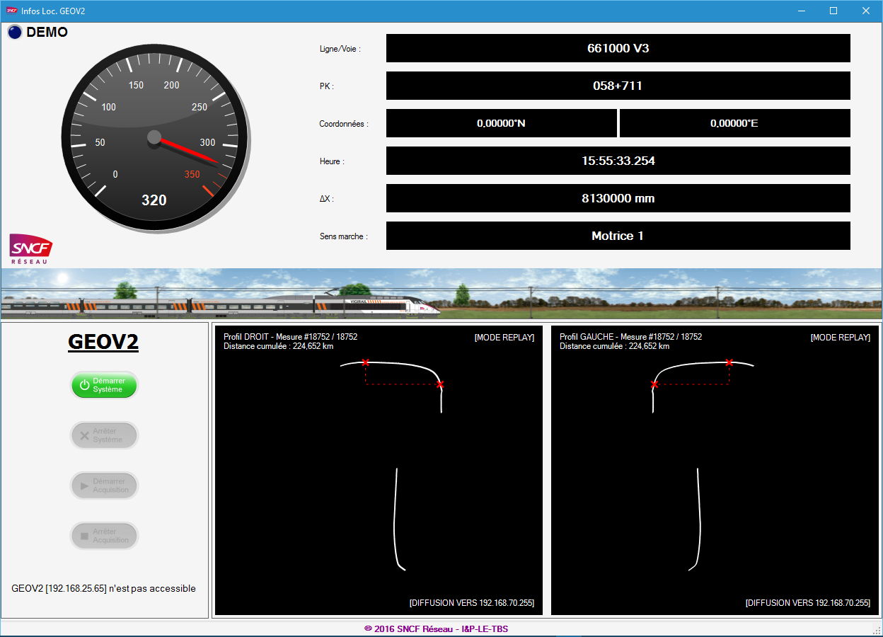The width and height of the screenshot is (883, 637).
Task: Click lower red marker on Profil GAUCHE
Action: click(x=654, y=384)
